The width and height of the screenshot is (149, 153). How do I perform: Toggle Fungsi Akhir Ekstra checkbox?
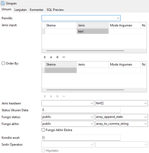[43, 130]
